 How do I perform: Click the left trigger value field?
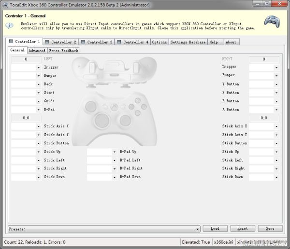click(x=26, y=59)
